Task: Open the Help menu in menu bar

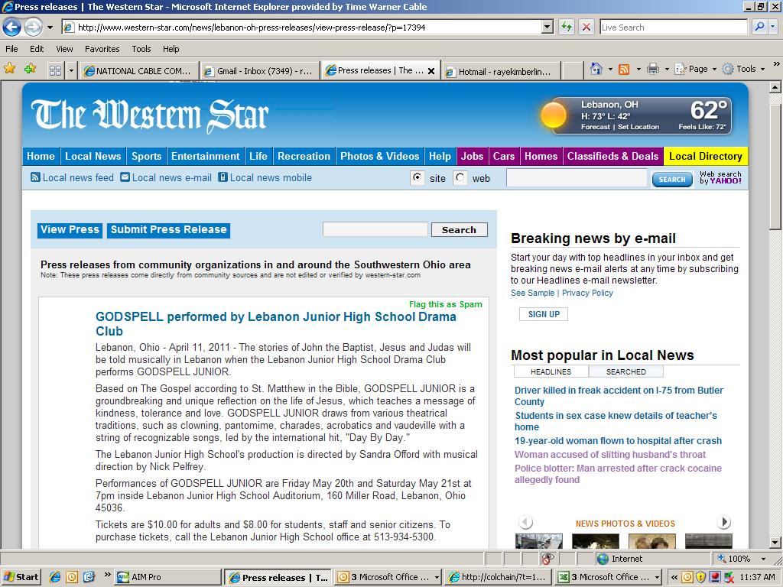Action: click(171, 49)
